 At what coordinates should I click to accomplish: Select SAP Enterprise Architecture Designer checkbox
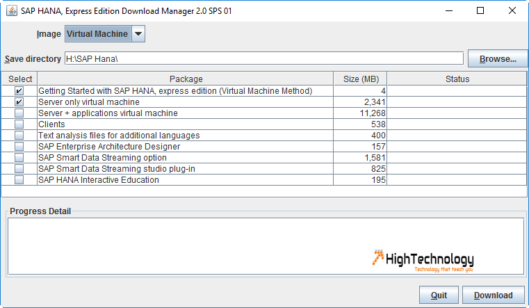pyautogui.click(x=19, y=147)
